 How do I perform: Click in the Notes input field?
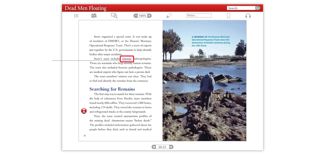(x=199, y=16)
